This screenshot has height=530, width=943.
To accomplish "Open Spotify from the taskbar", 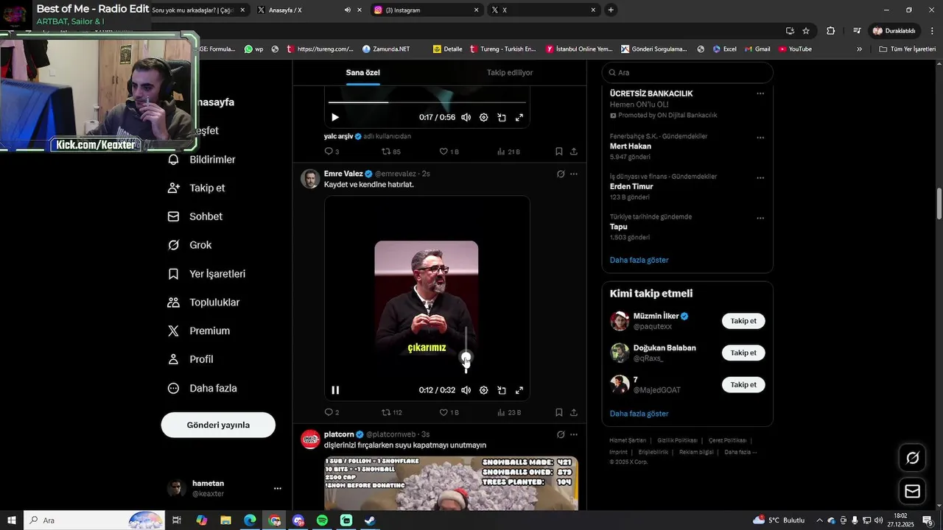I will (x=322, y=520).
